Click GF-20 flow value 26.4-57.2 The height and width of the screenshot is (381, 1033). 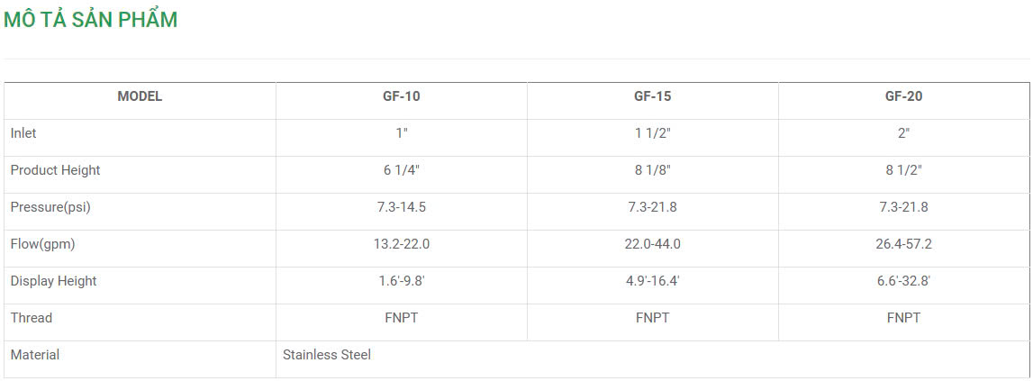903,244
